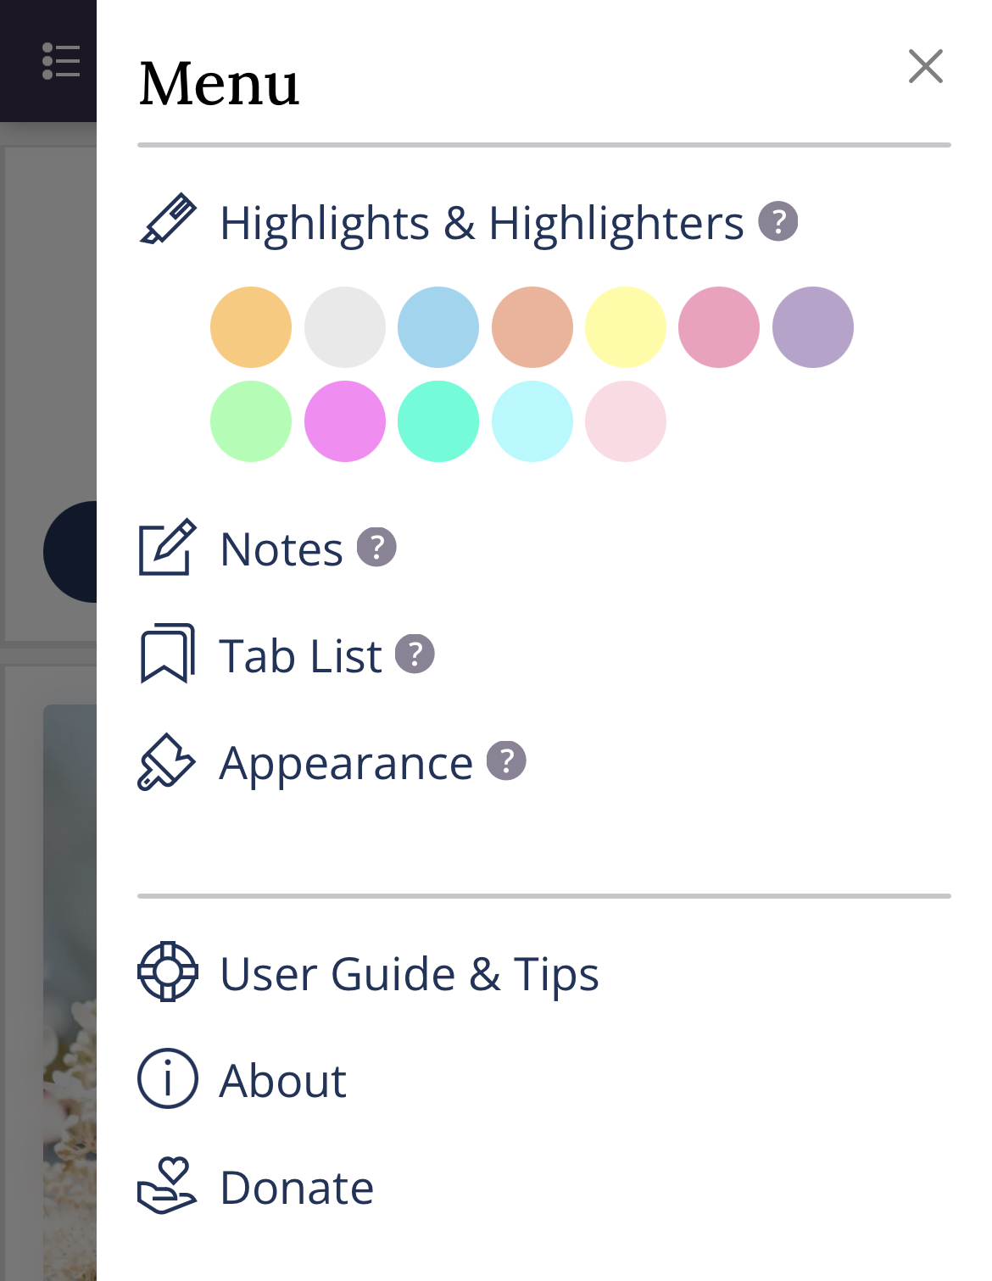Select the blue highlighter color
This screenshot has width=992, height=1281.
click(x=437, y=326)
